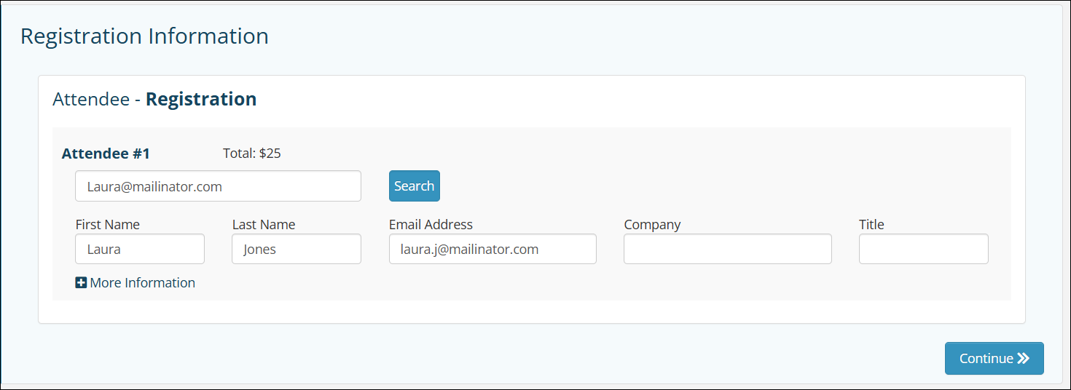Click the Email Address label text
This screenshot has width=1071, height=390.
tap(431, 225)
